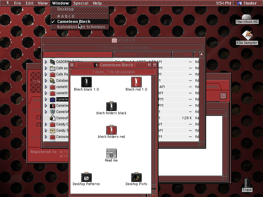Click the CADORNA Folder icon in list
This screenshot has width=263, height=197.
(x=53, y=62)
